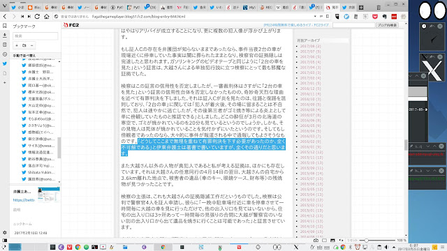Open the Downloads panel
This screenshot has height=251, width=447.
point(5,36)
